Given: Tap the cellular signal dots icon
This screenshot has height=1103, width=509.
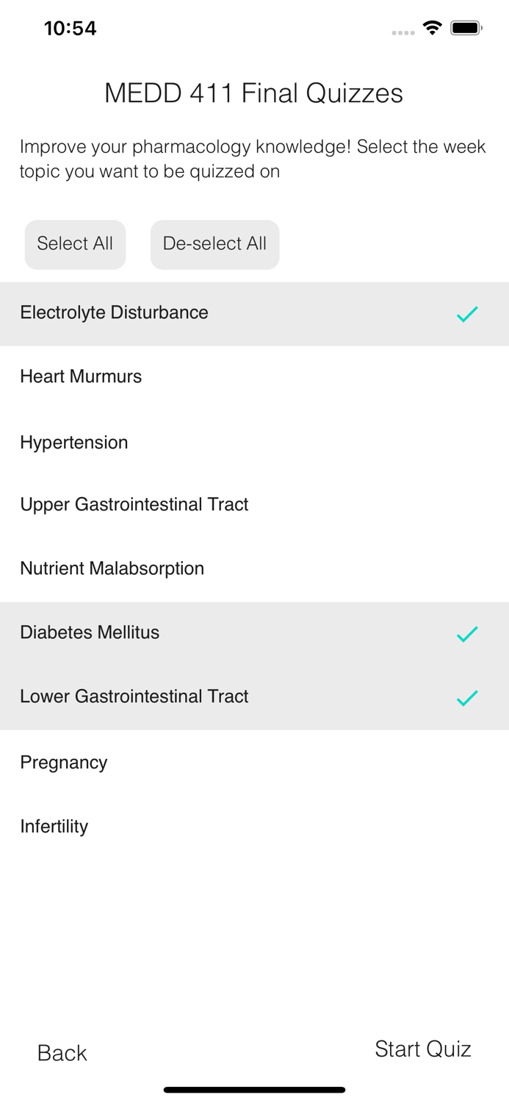Looking at the screenshot, I should click(x=403, y=32).
